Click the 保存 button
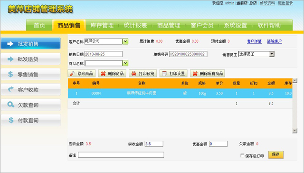The image size is (304, 173). point(276,154)
